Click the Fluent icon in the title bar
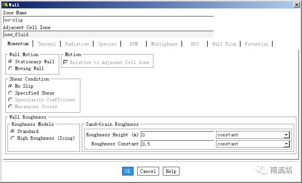The width and height of the screenshot is (302, 183). tap(5, 5)
